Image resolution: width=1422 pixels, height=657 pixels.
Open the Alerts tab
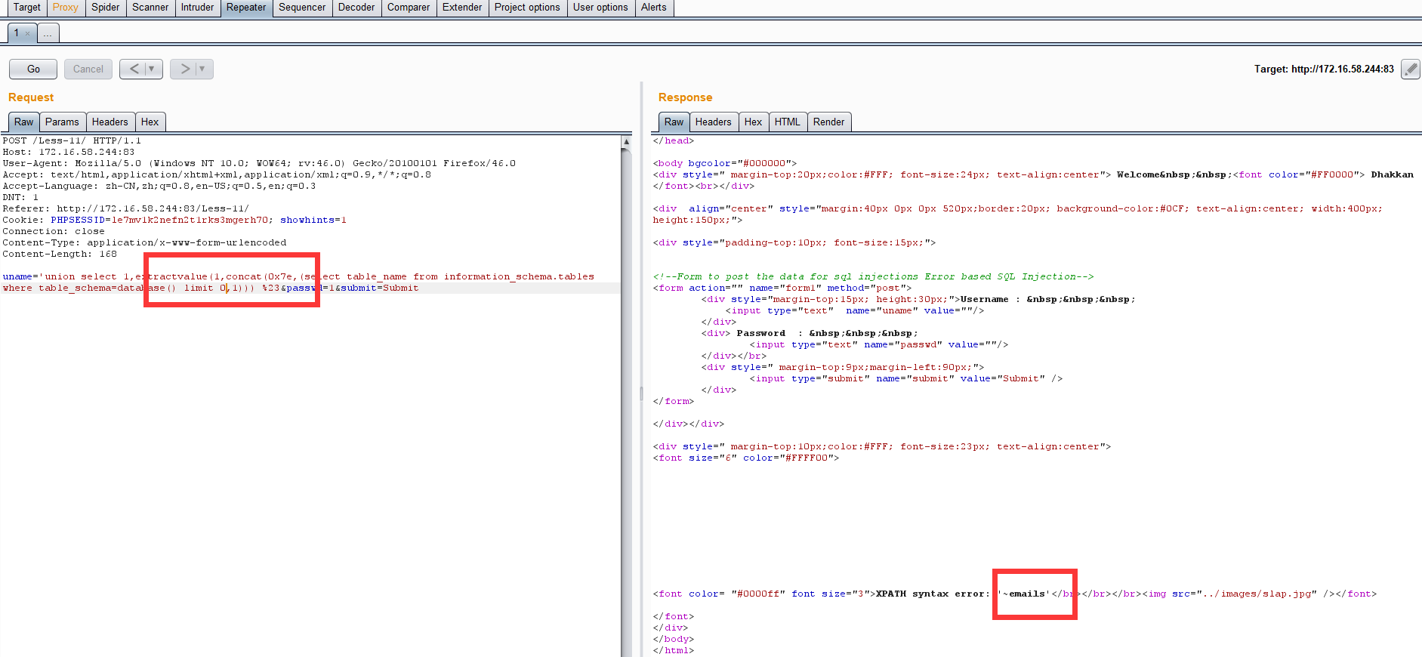(x=654, y=8)
